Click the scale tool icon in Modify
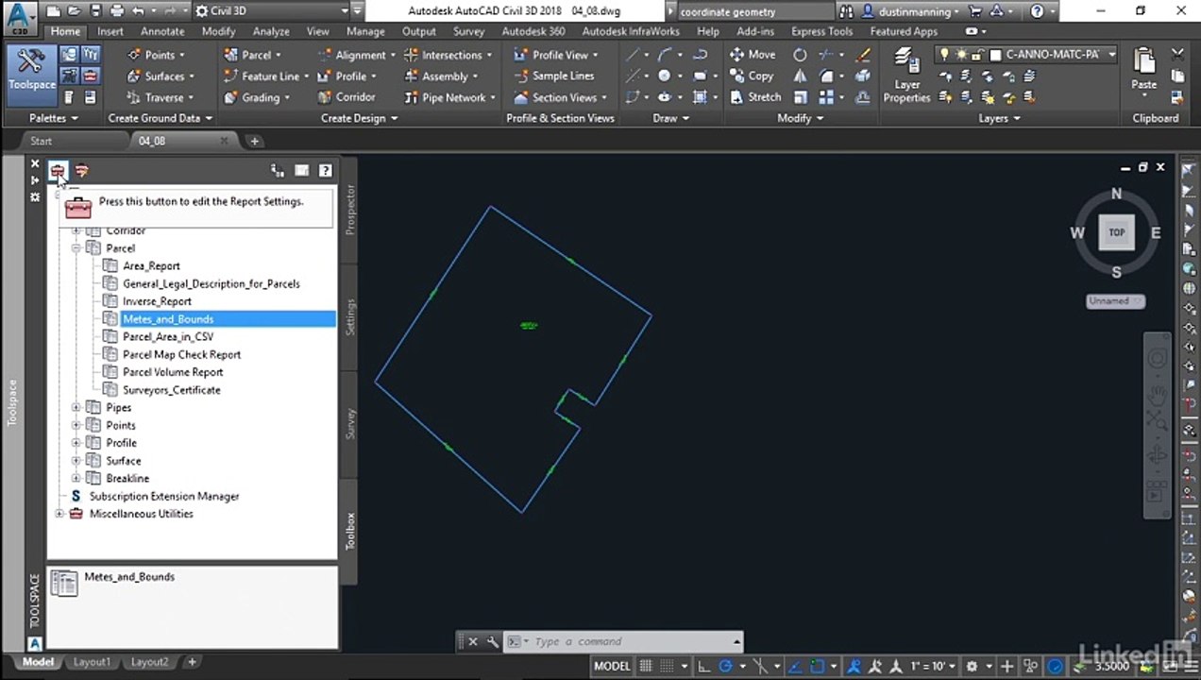The width and height of the screenshot is (1201, 680). tap(801, 96)
